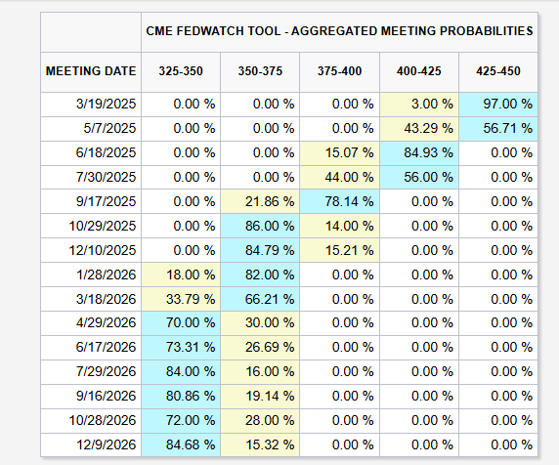Click the 84.68 % cell
Screen dimensions: 559x465
coord(181,444)
